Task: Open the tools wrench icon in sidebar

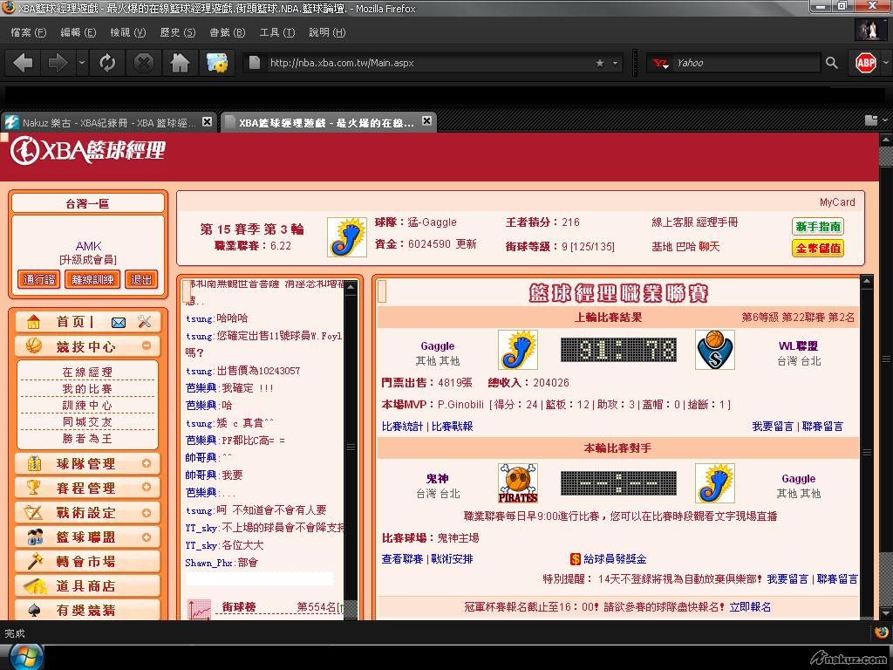Action: [144, 322]
